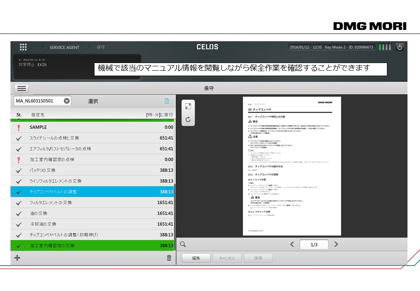
Task: Expand the manual preview to fullscreen
Action: (x=188, y=106)
